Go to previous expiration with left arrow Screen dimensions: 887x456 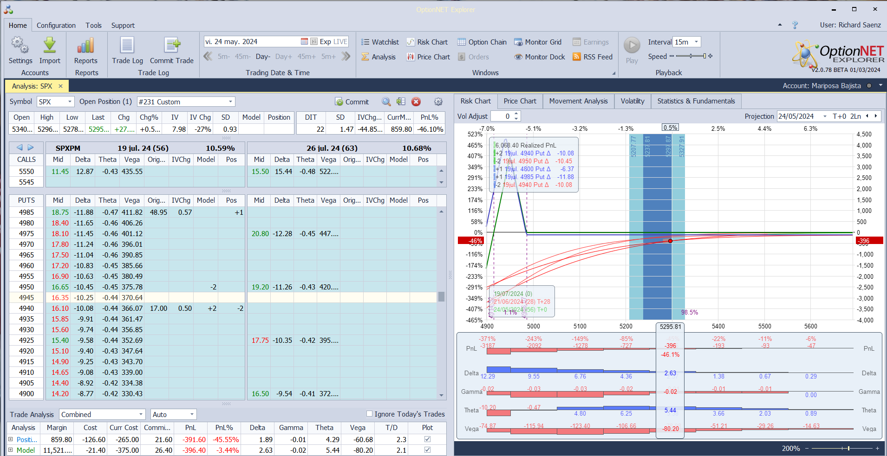20,148
